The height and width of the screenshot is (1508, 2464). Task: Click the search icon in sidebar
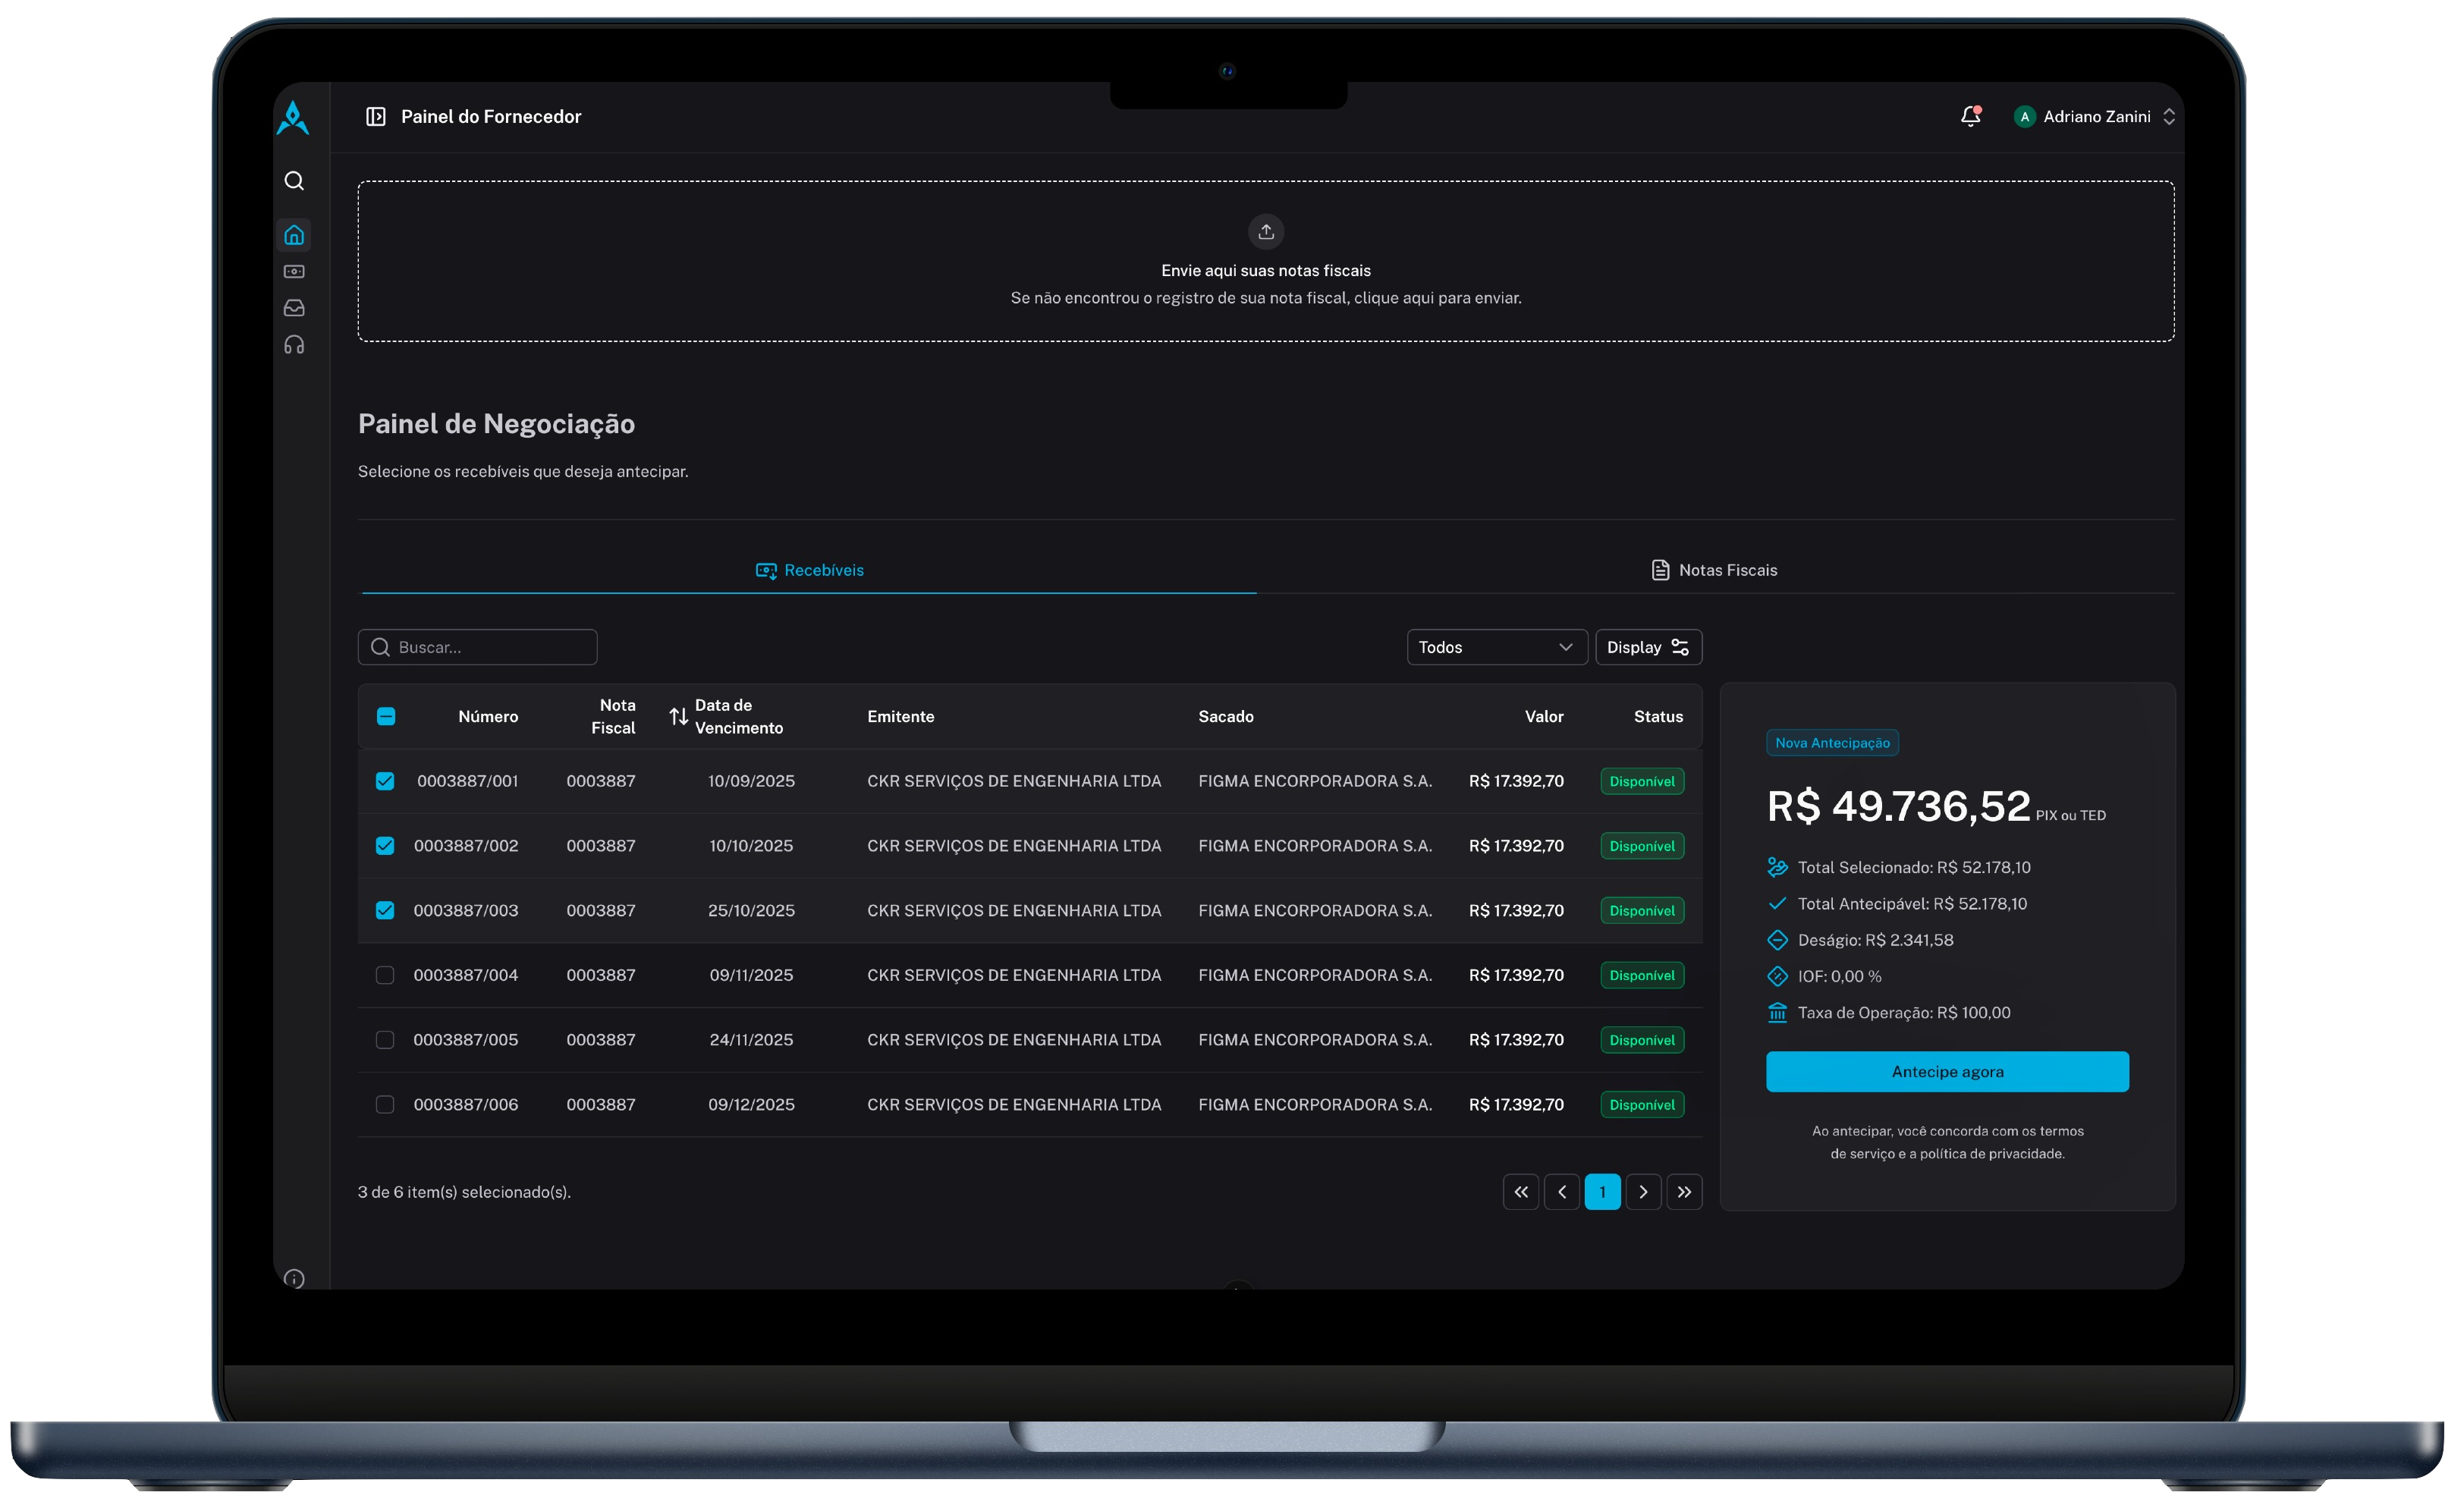tap(294, 181)
